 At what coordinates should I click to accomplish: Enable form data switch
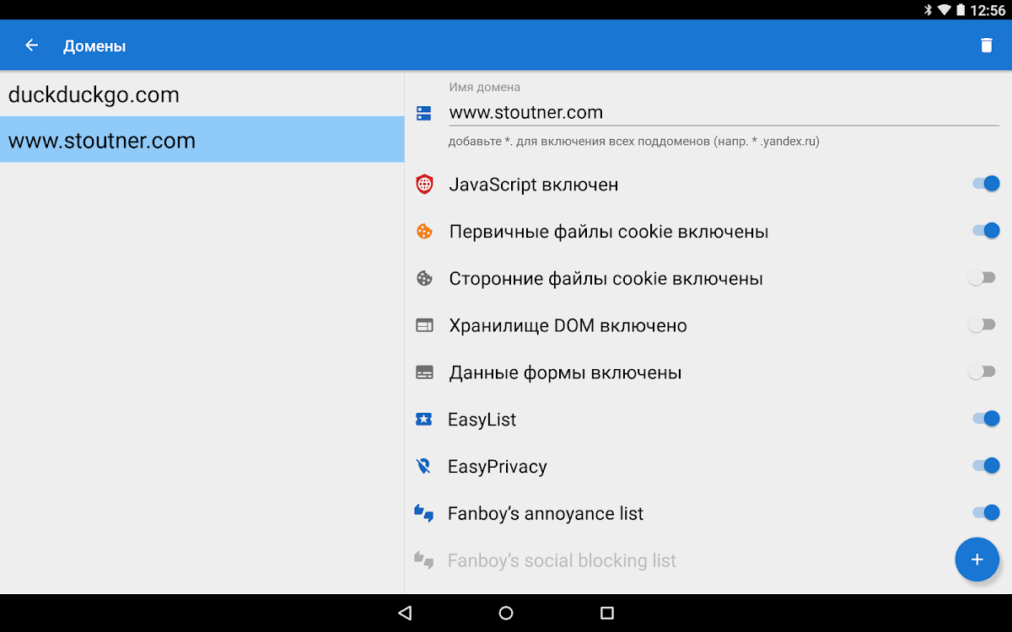coord(982,372)
